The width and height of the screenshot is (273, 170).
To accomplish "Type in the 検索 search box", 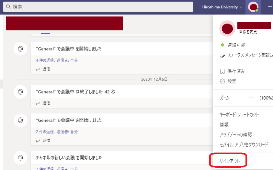I will (x=97, y=7).
